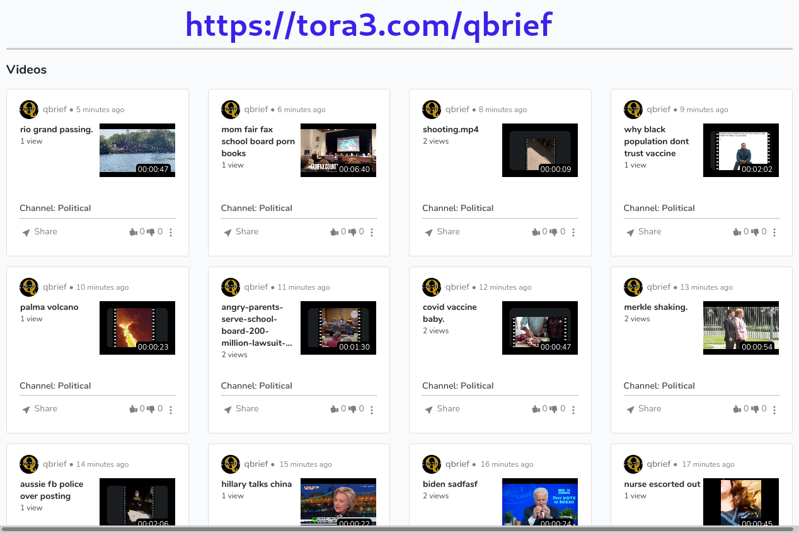Click qbrief username on covid vaccine baby card
The height and width of the screenshot is (533, 799).
pyautogui.click(x=457, y=287)
